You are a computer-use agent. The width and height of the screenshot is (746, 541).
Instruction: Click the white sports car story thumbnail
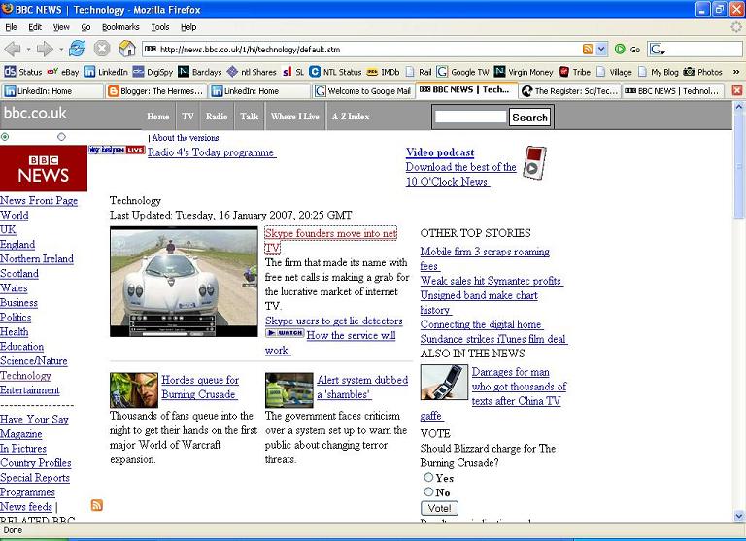(x=185, y=282)
